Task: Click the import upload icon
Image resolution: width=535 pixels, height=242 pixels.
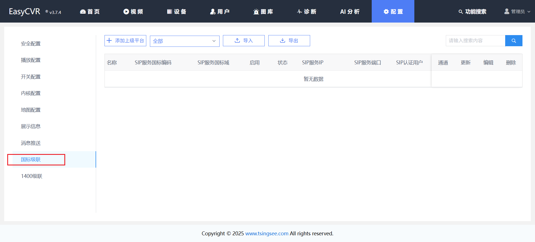Action: click(237, 41)
